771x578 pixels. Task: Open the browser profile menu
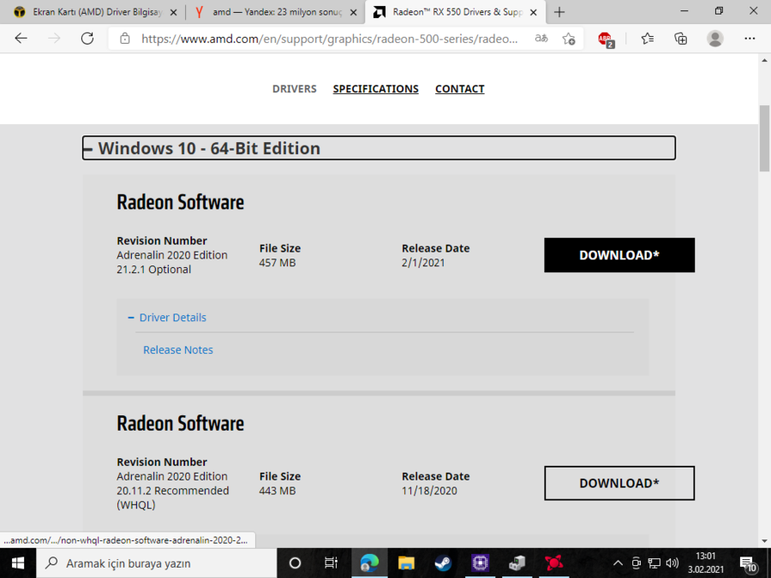pyautogui.click(x=715, y=39)
